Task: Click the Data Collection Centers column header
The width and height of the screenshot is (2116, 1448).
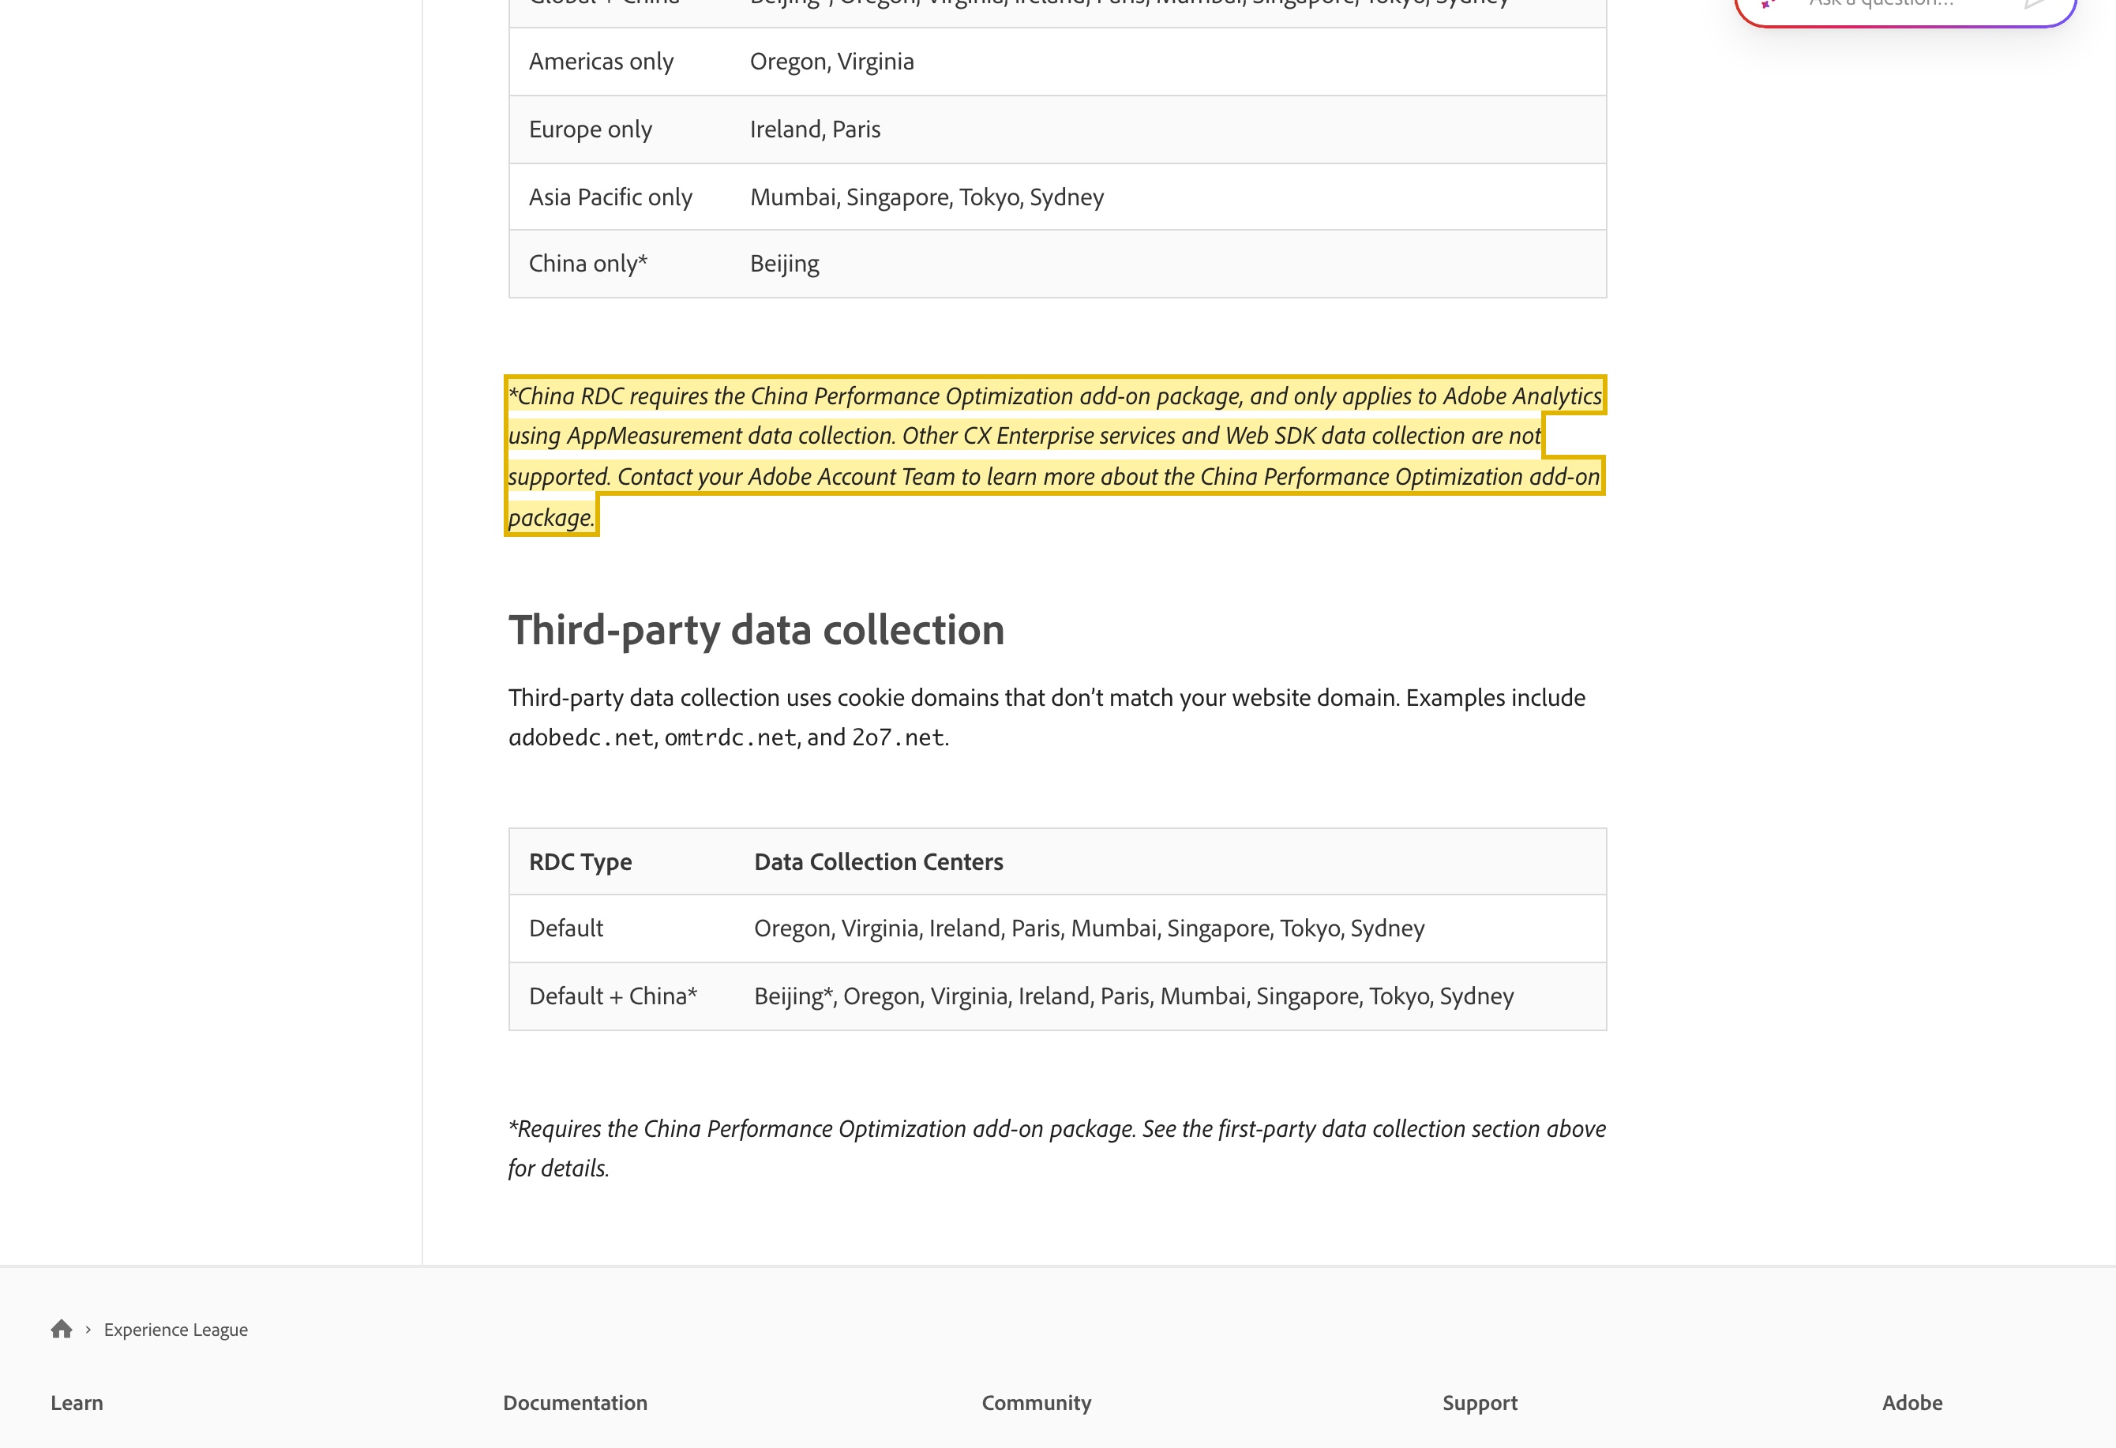Action: pos(1171,861)
